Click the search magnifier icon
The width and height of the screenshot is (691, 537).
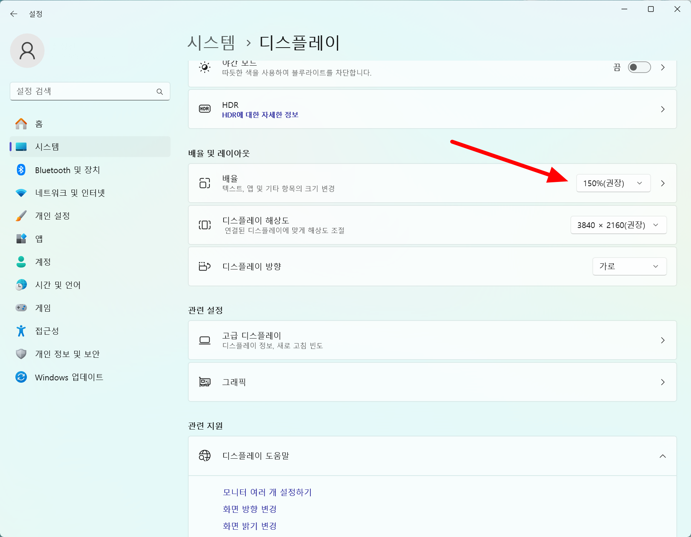pyautogui.click(x=160, y=91)
